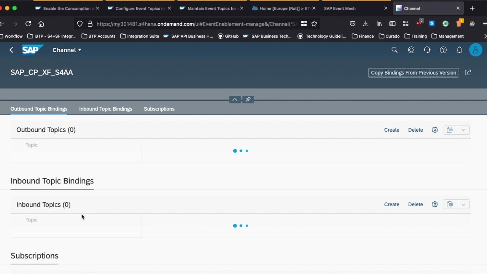Click the site security padlock icon
This screenshot has width=487, height=274.
[x=90, y=24]
